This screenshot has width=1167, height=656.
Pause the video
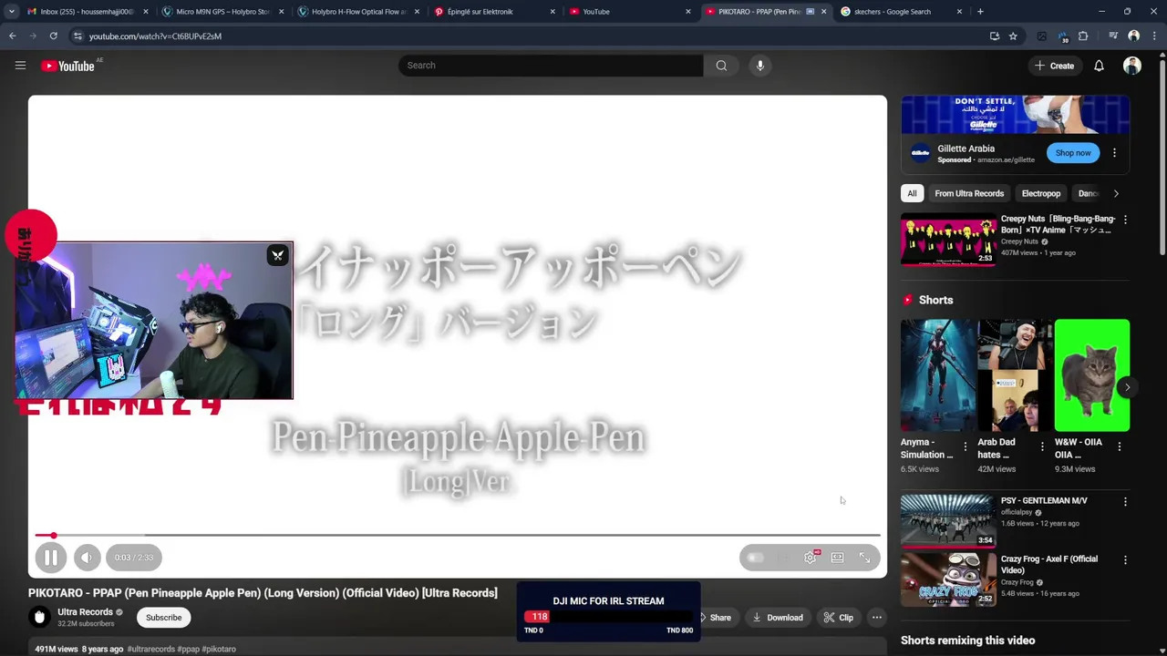(x=51, y=558)
